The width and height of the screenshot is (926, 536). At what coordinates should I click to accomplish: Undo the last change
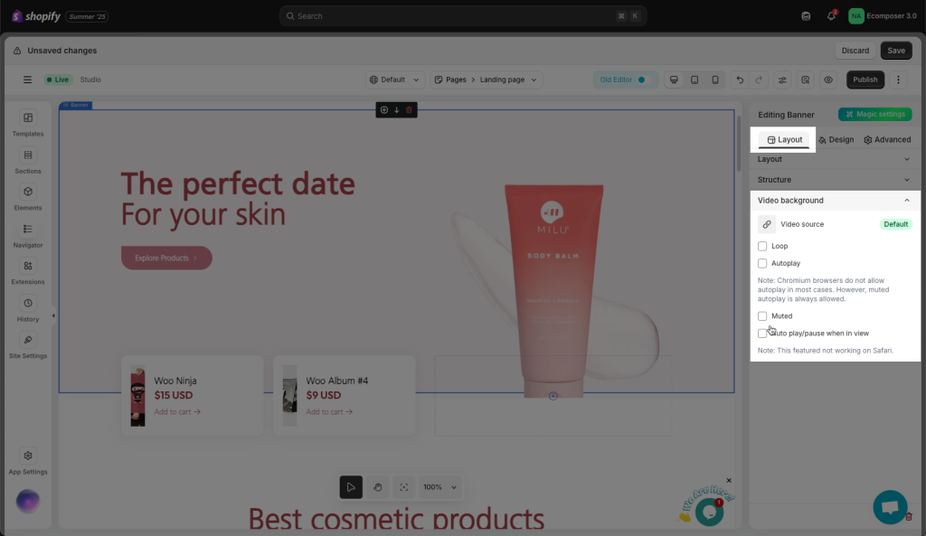coord(740,80)
